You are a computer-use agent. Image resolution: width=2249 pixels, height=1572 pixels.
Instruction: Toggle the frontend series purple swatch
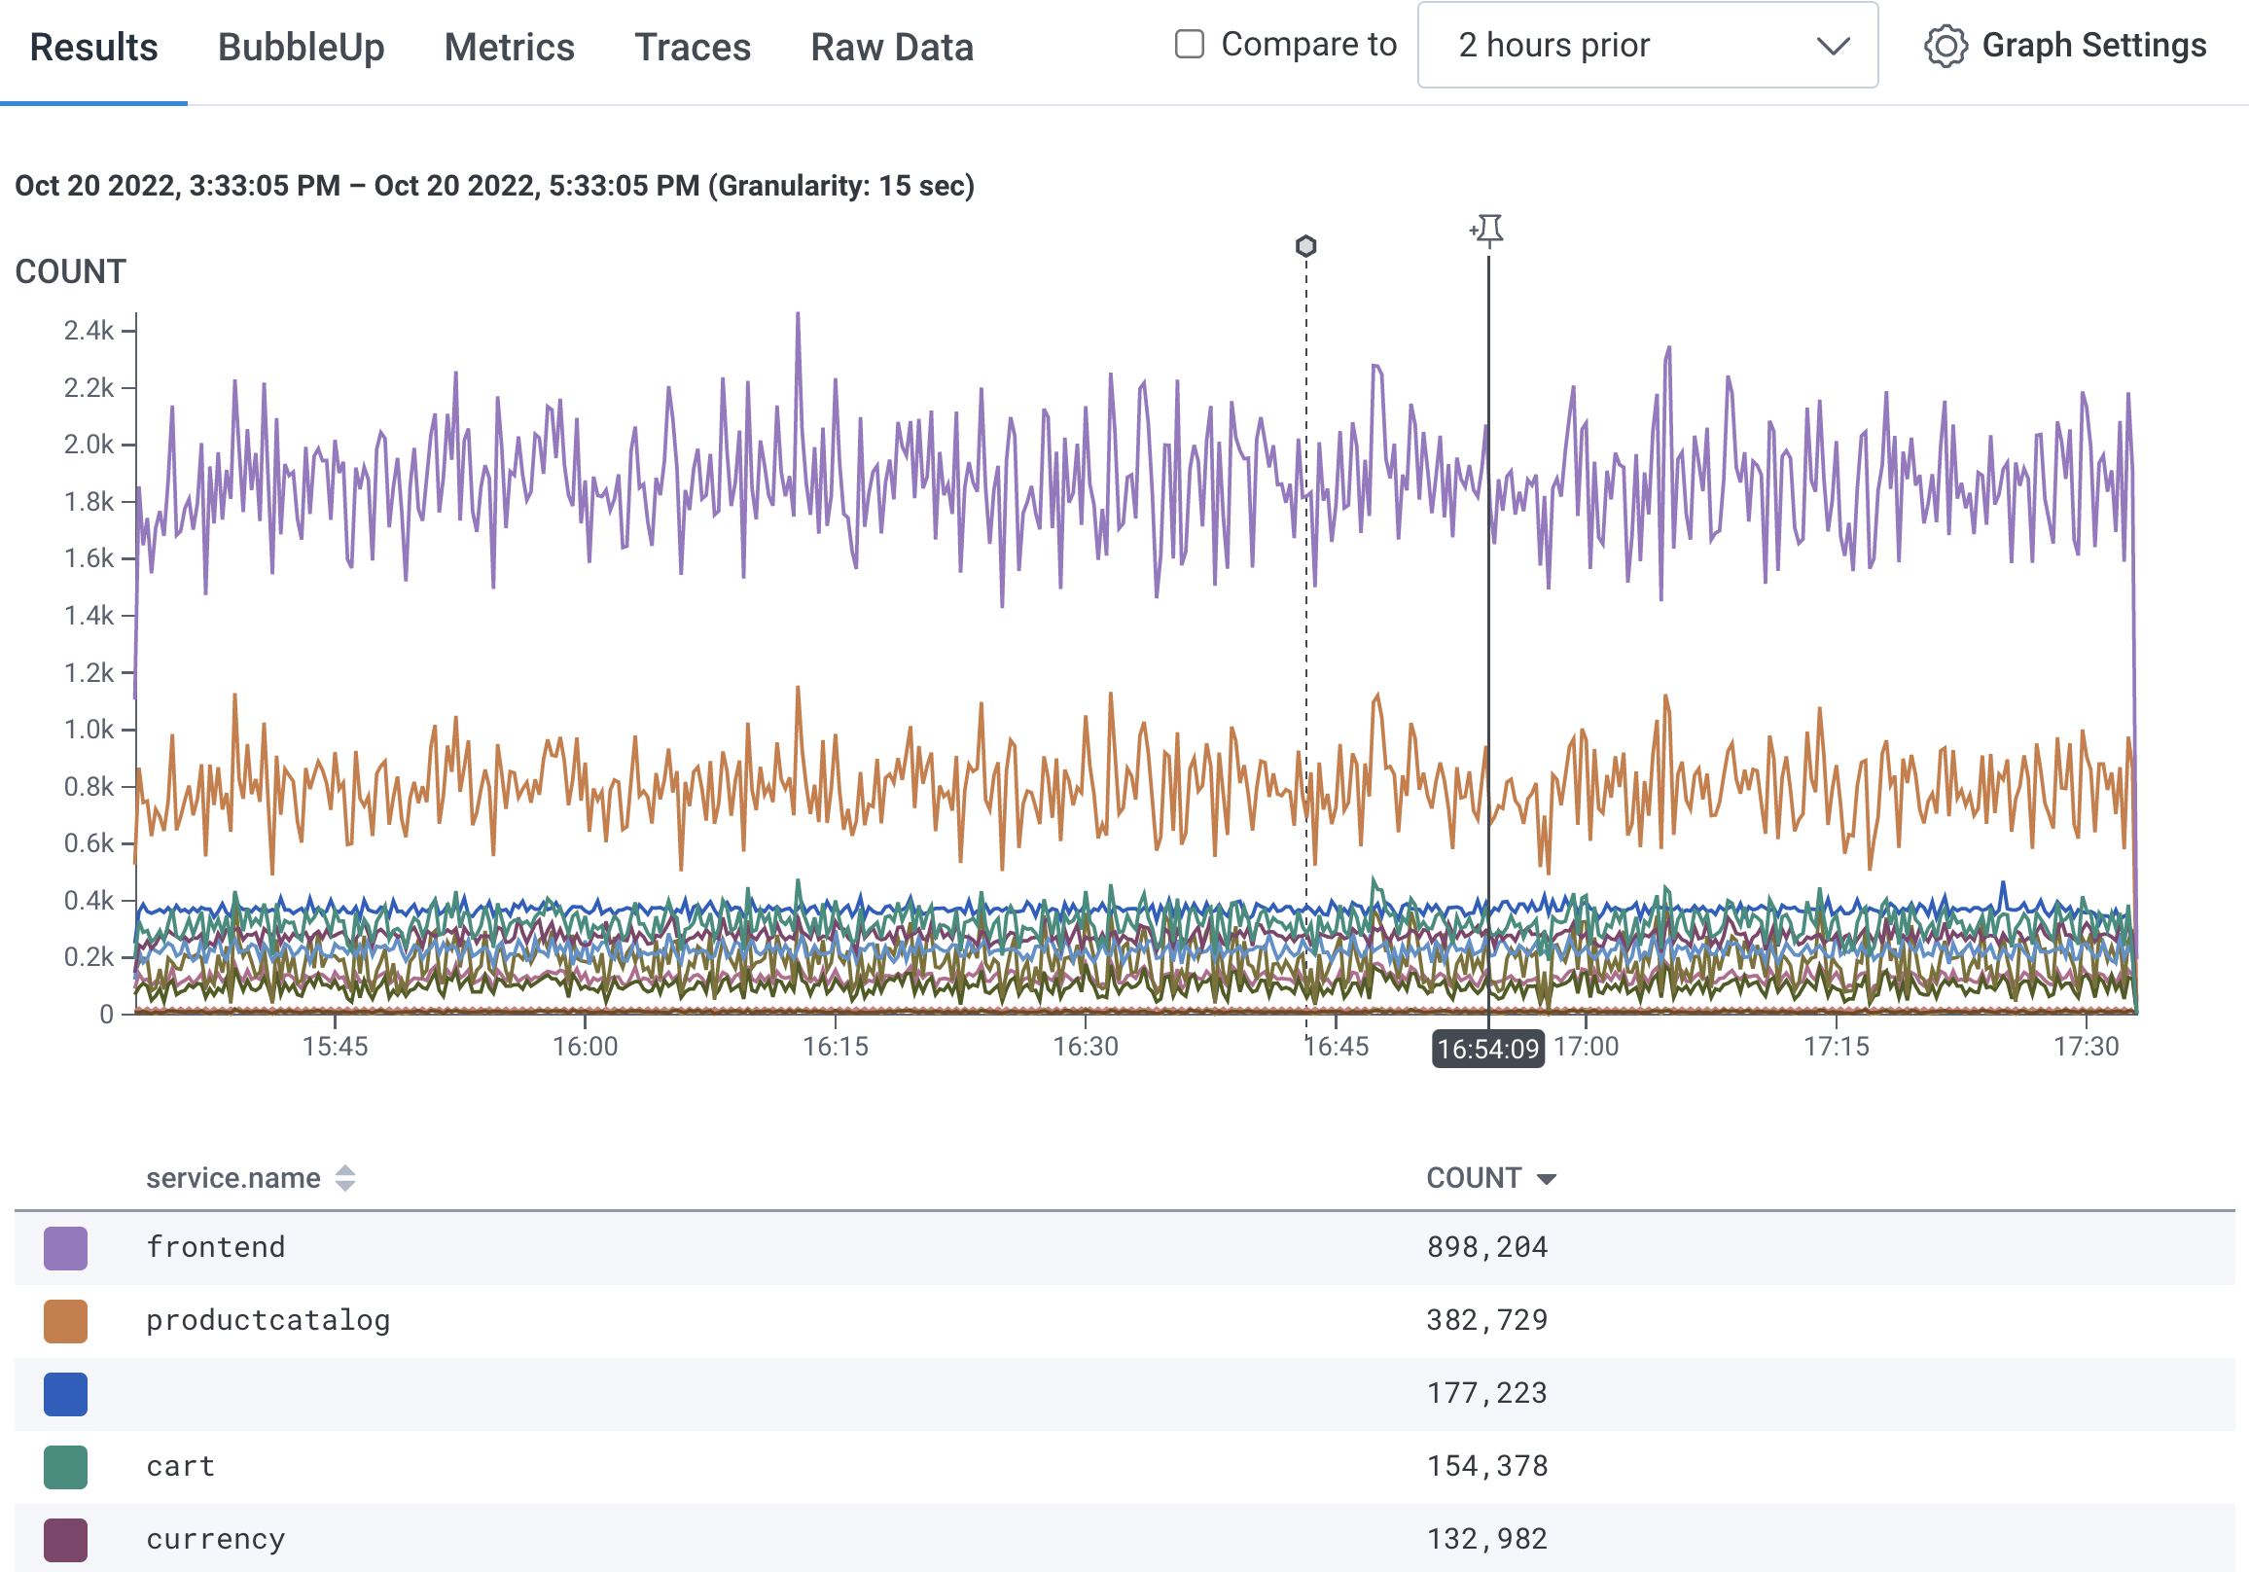click(64, 1249)
